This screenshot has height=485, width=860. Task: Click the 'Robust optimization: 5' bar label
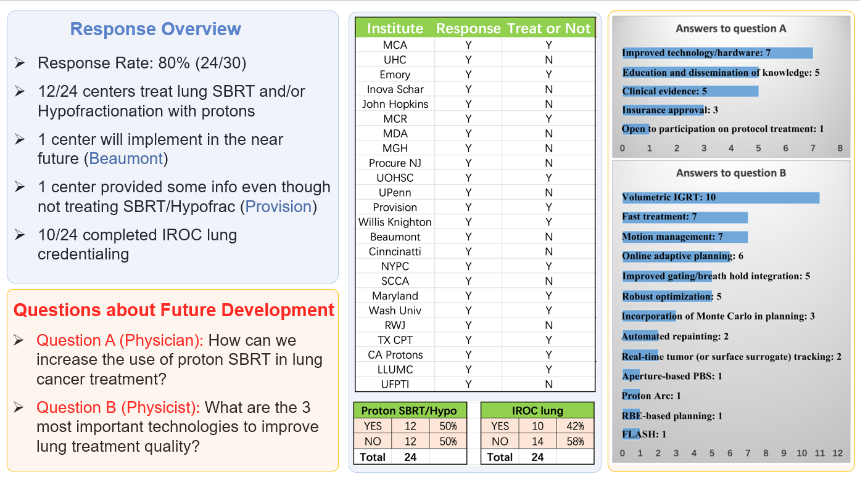coord(672,296)
